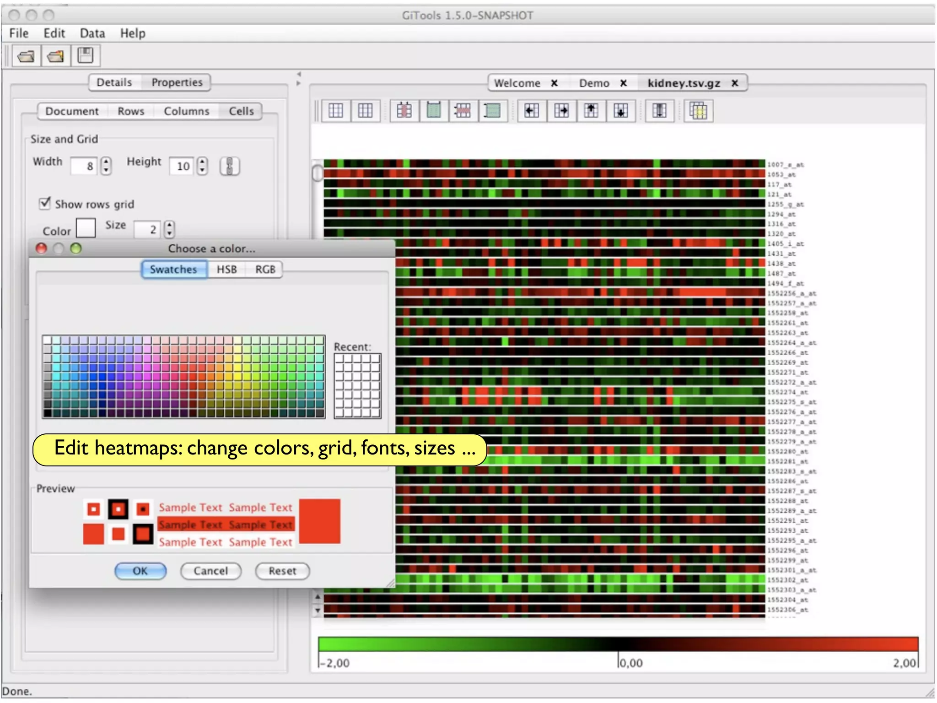937x703 pixels.
Task: Click the hide selected columns icon
Action: click(404, 110)
